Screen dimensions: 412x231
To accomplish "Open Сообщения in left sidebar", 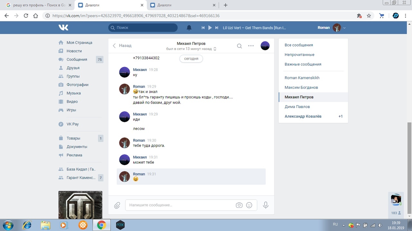I will tap(77, 59).
